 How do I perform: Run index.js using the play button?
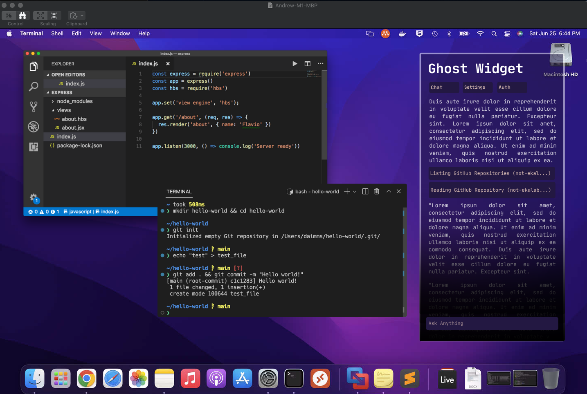(x=295, y=64)
